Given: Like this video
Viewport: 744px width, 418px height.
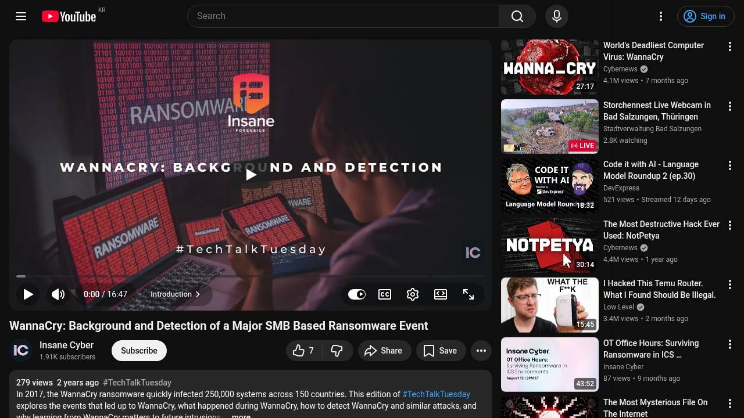Looking at the screenshot, I should pos(303,351).
